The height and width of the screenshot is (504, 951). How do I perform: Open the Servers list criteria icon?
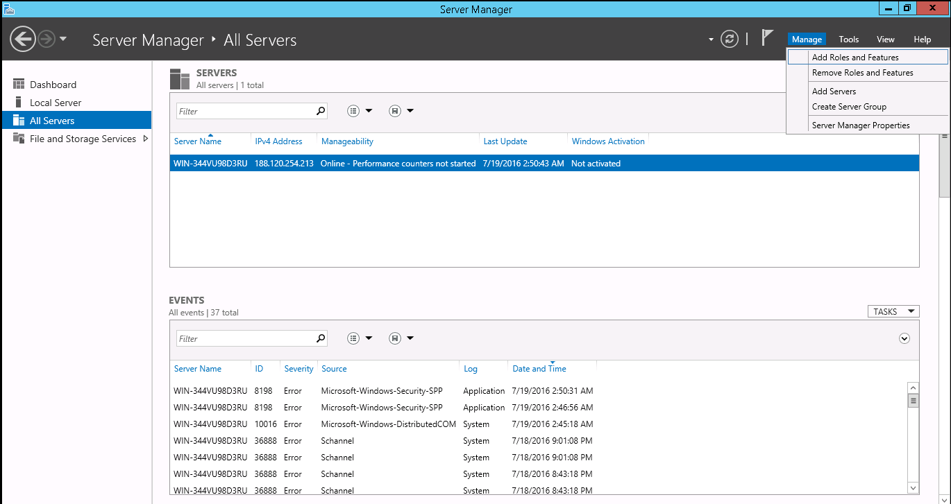[x=353, y=111]
